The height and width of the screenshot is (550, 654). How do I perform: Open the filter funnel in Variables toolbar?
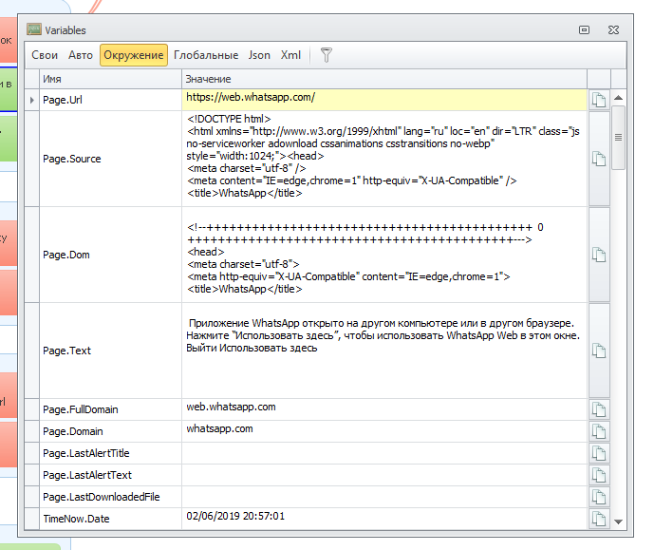point(327,55)
